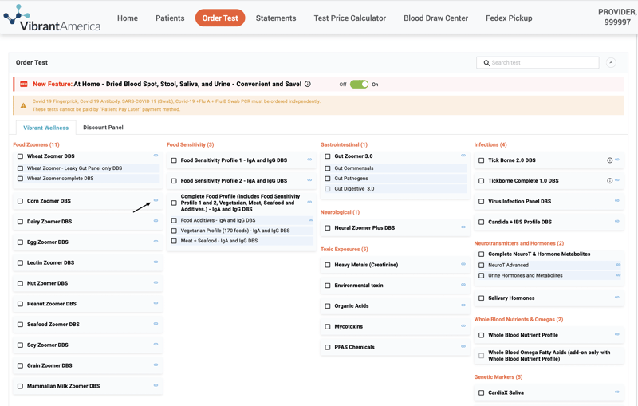Open the Test Price Calculator
The height and width of the screenshot is (406, 638).
tap(350, 18)
